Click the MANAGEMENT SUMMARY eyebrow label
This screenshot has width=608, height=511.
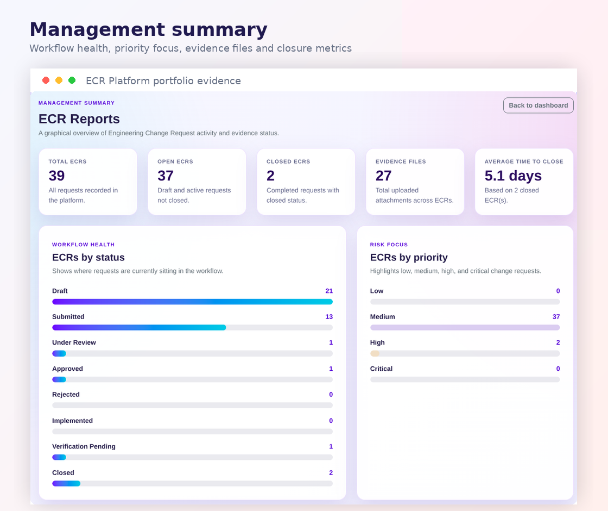(77, 103)
